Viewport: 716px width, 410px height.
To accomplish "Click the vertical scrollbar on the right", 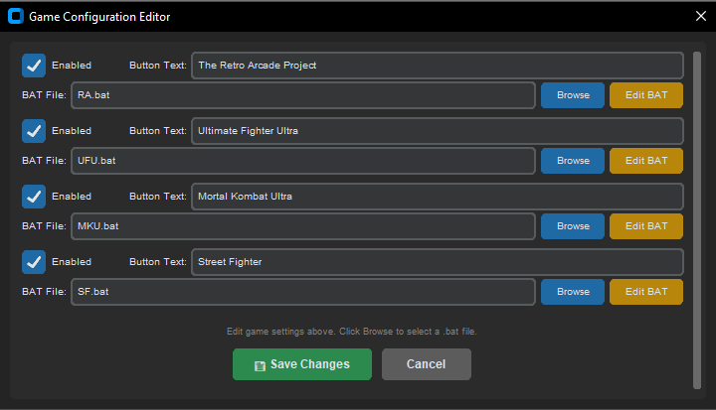I will click(x=697, y=220).
